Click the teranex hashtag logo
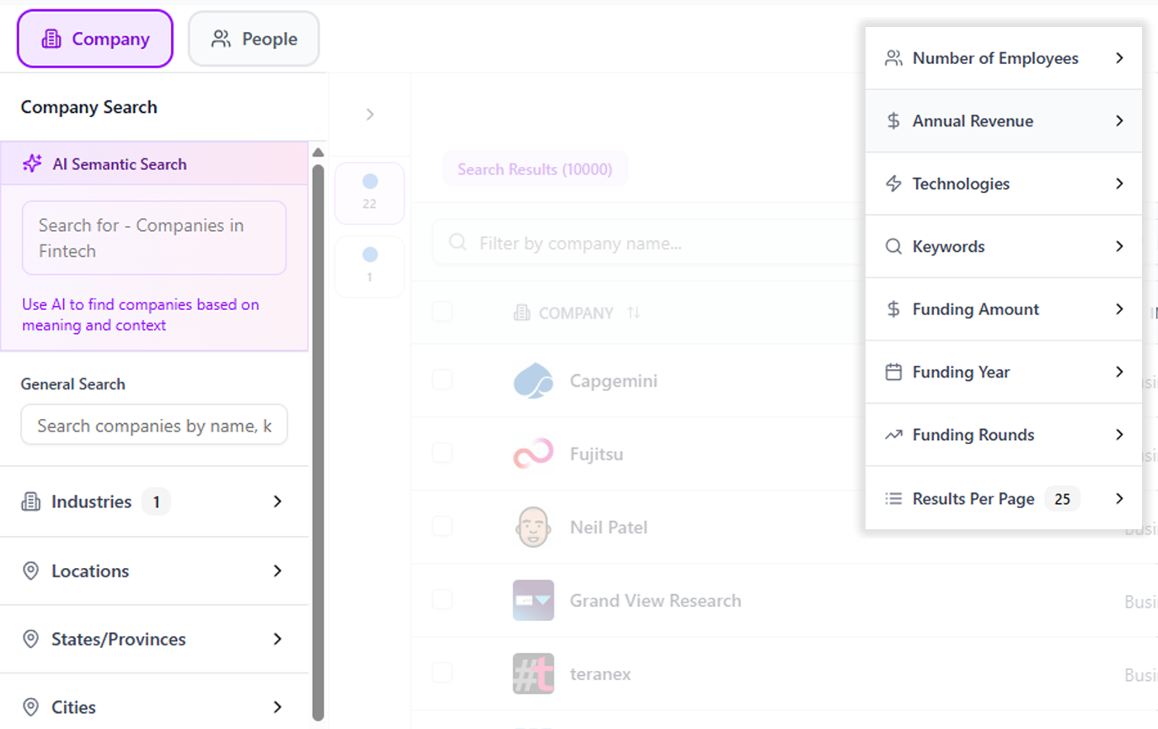Screen dimensions: 1158x729 tap(533, 674)
